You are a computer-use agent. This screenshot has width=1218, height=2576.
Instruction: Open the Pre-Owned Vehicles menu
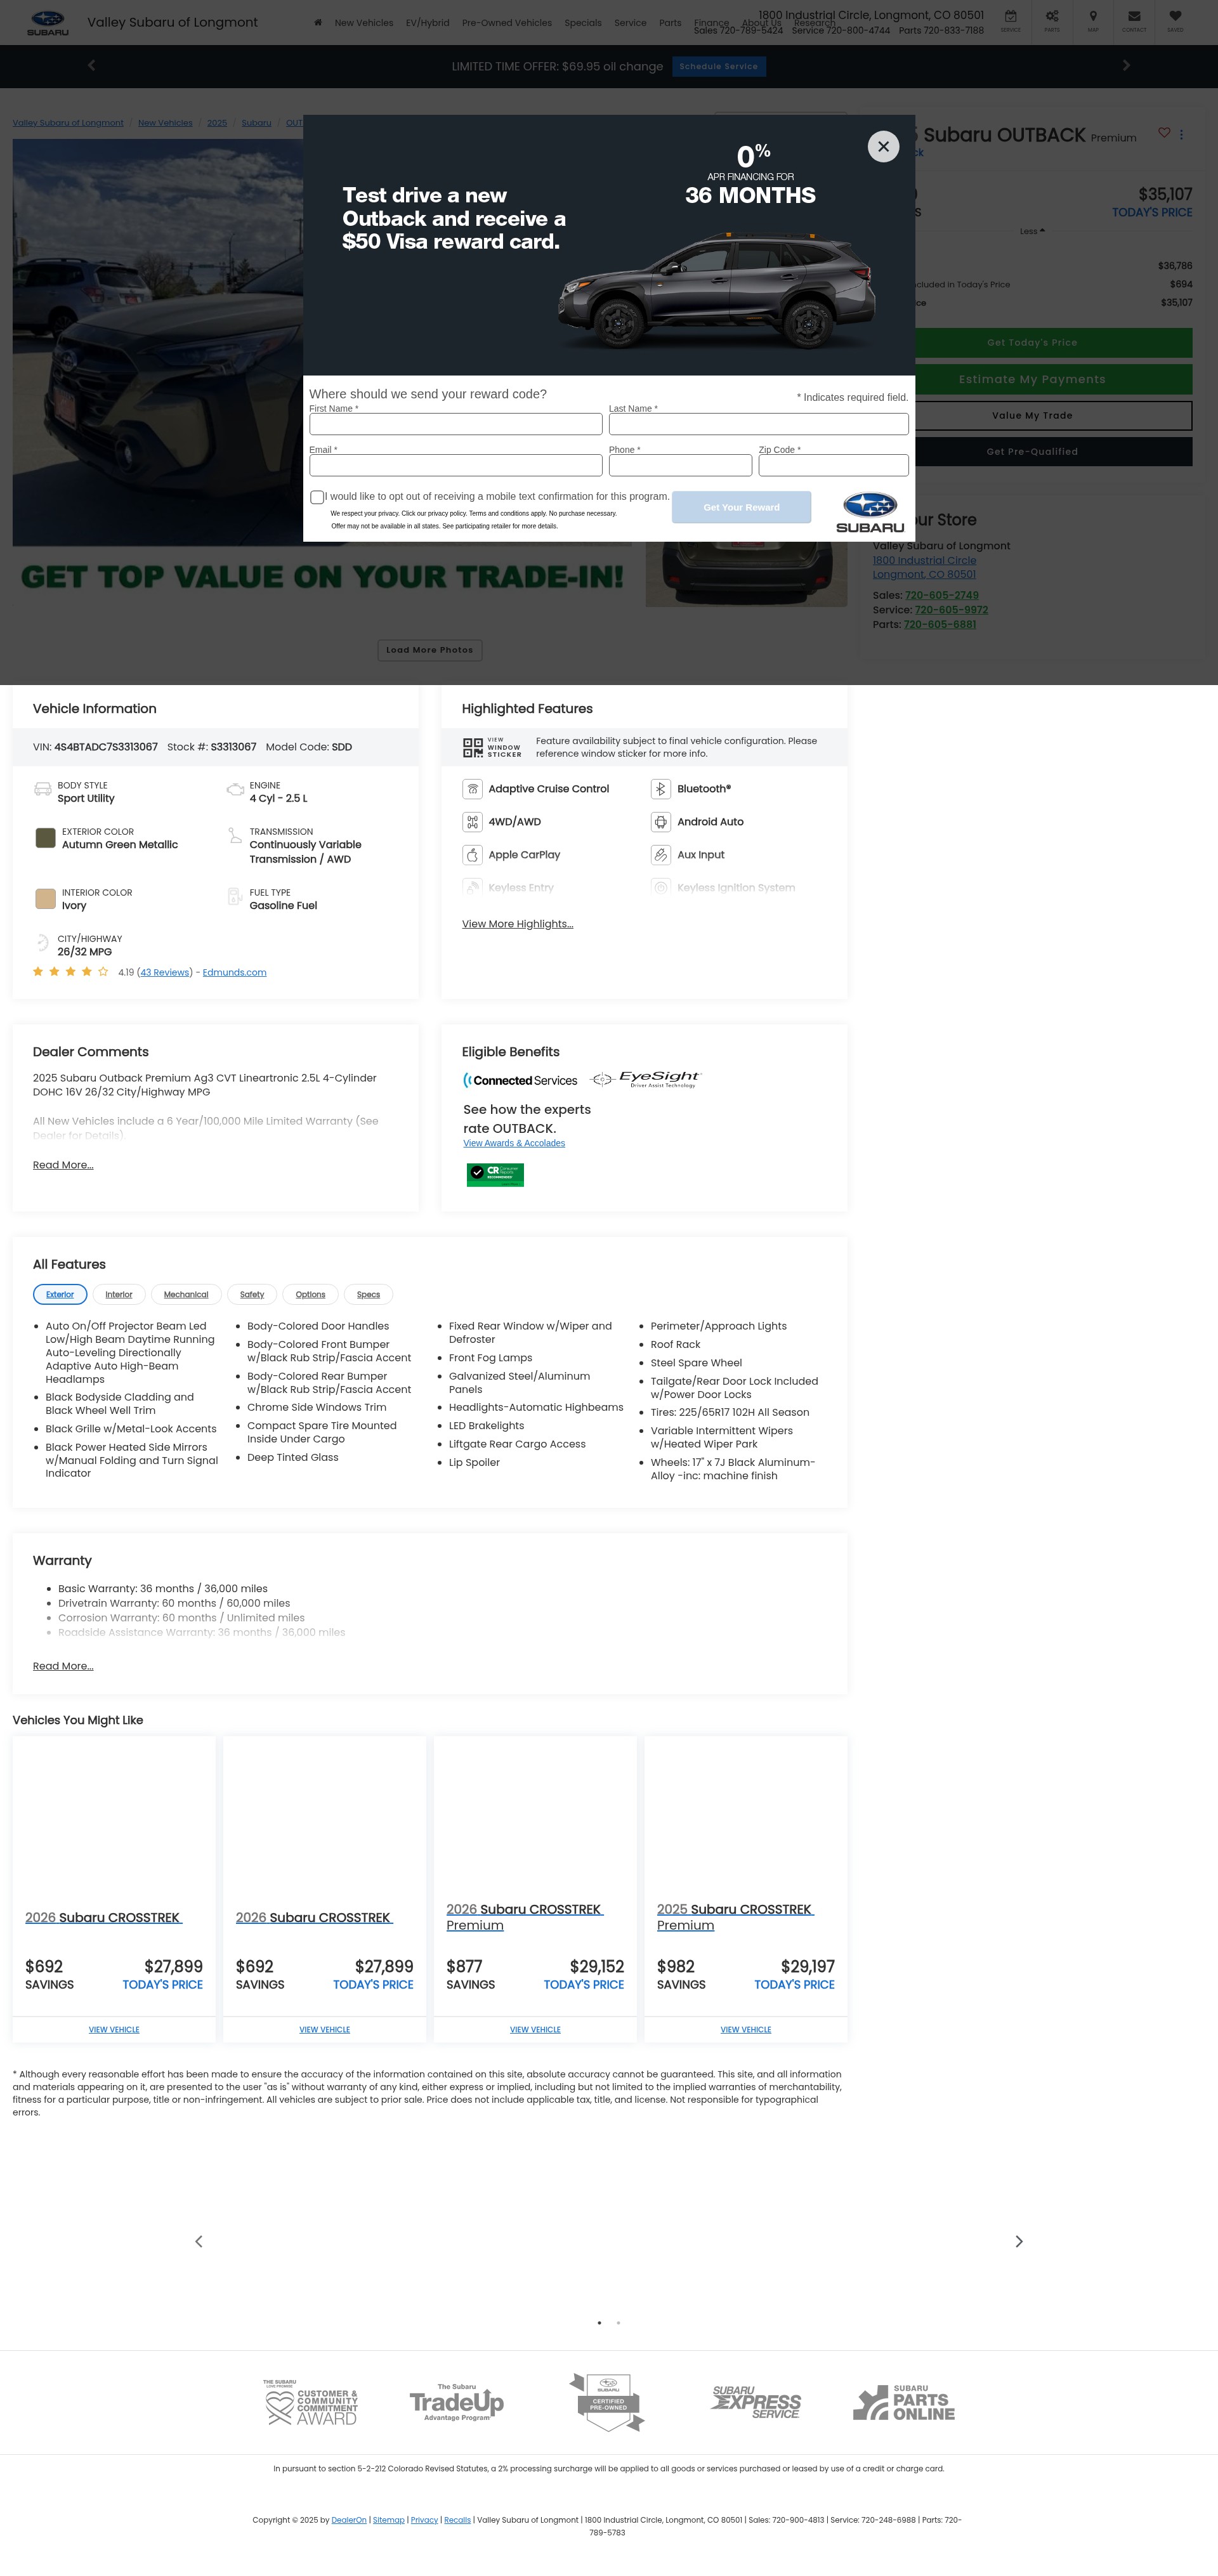tap(507, 23)
